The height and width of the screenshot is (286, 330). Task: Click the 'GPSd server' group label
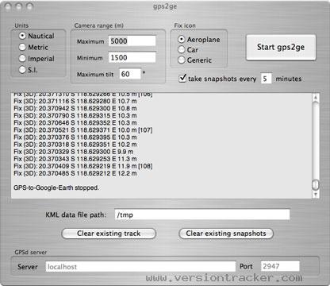point(31,252)
